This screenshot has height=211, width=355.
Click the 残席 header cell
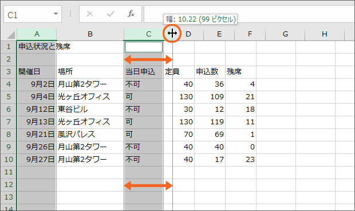(x=240, y=72)
